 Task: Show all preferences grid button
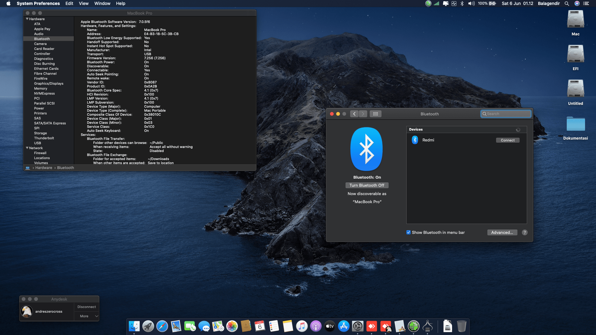[x=375, y=114]
